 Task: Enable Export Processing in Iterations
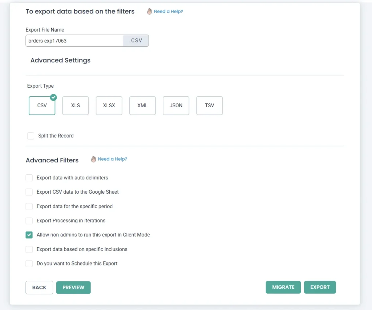point(29,221)
